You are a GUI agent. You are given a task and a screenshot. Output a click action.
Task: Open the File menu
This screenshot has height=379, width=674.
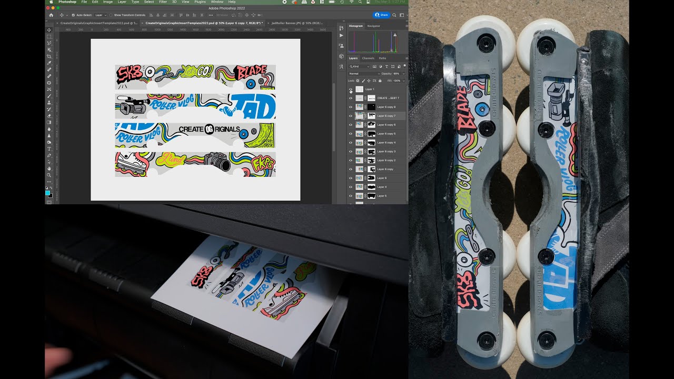coord(84,2)
